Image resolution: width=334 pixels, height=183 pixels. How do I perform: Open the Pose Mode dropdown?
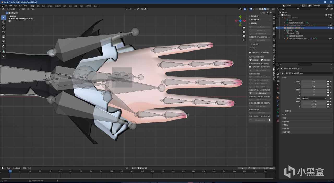click(13, 9)
